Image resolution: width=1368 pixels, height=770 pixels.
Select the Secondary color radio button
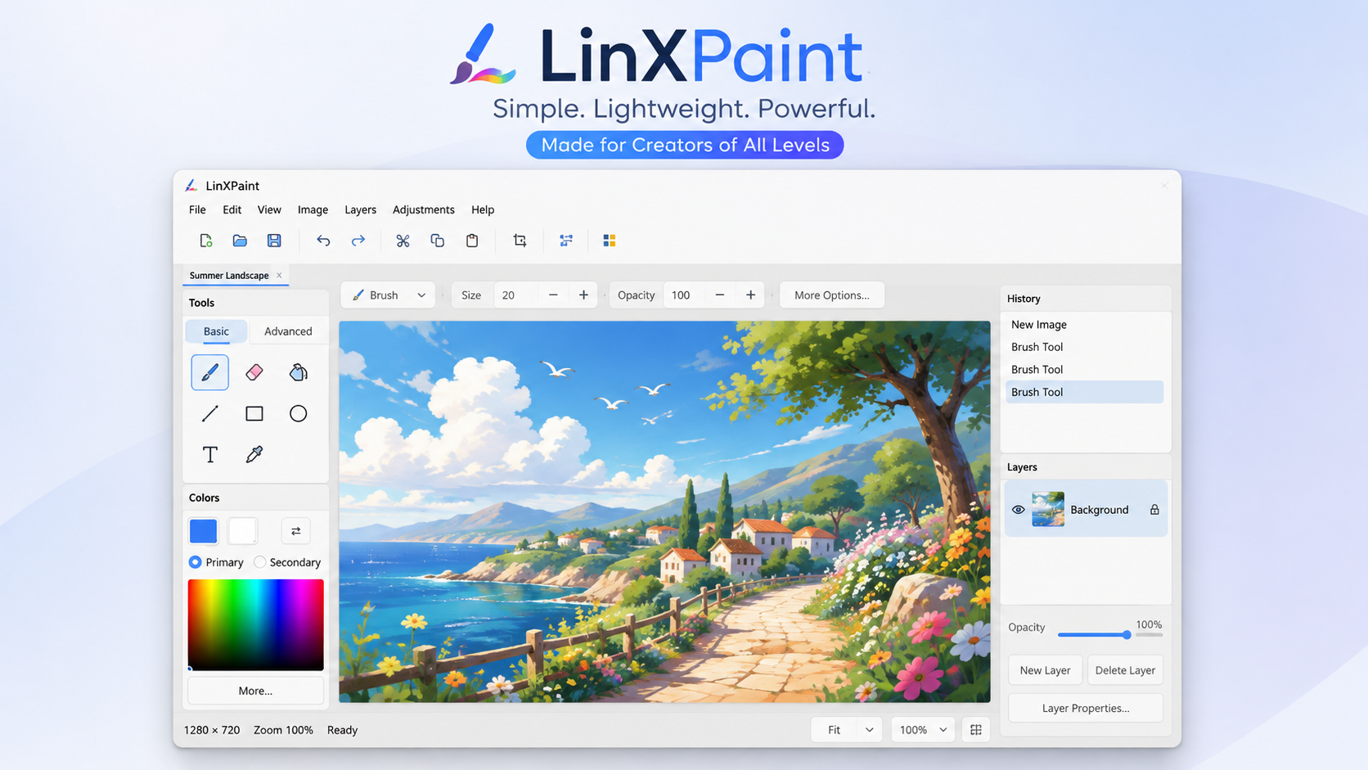point(259,562)
